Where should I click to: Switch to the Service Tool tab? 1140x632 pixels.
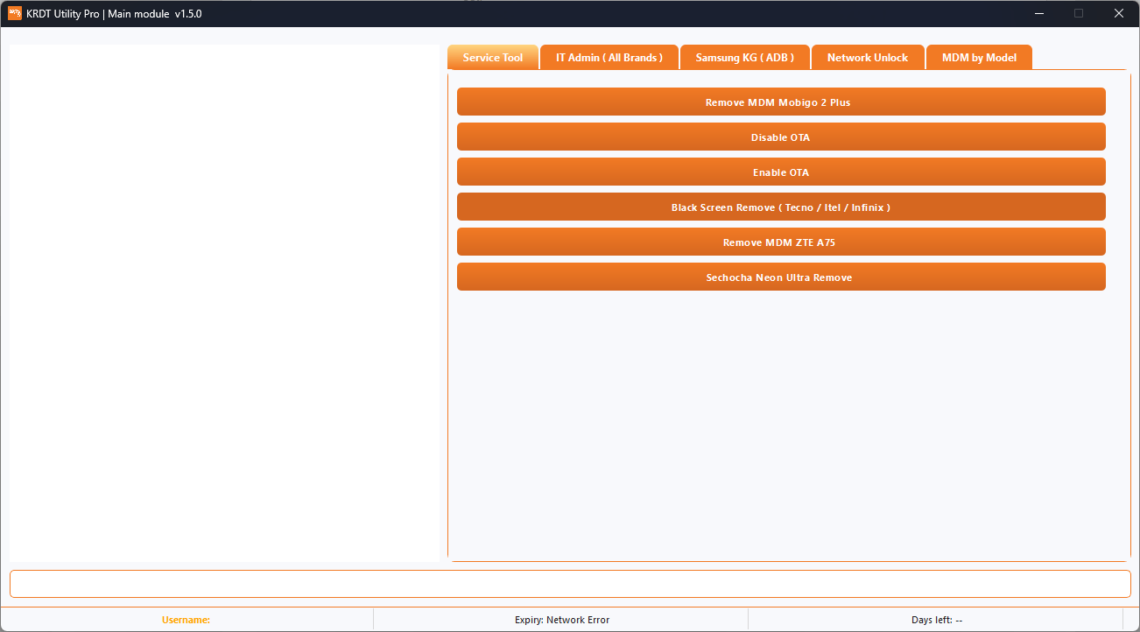tap(493, 58)
